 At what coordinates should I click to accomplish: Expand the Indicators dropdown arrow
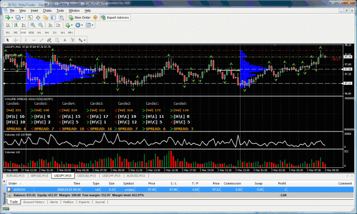point(72,25)
